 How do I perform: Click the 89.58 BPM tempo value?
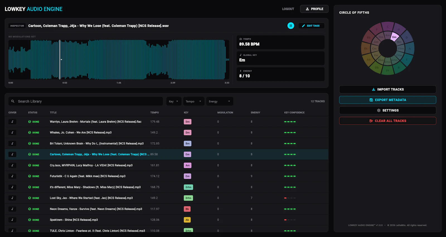249,44
